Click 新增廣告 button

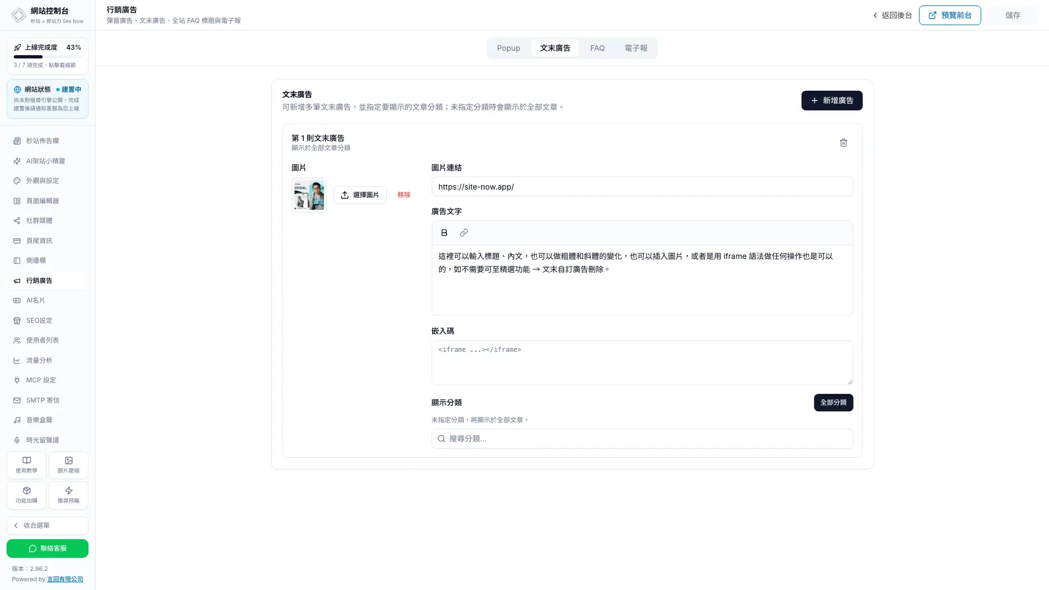(832, 101)
